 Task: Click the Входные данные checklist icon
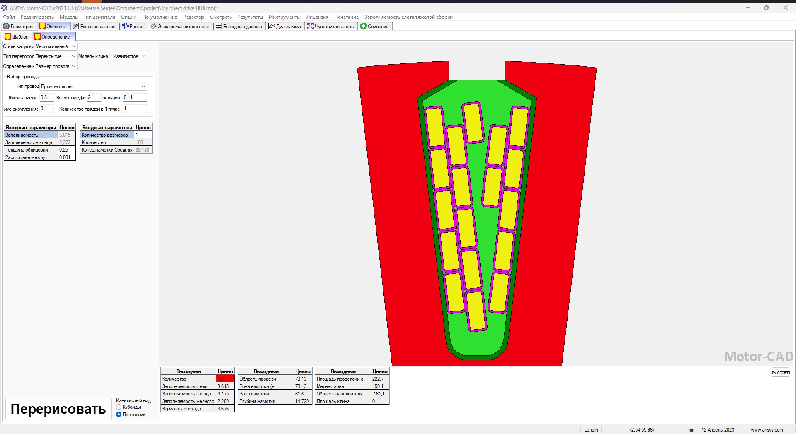tap(76, 27)
